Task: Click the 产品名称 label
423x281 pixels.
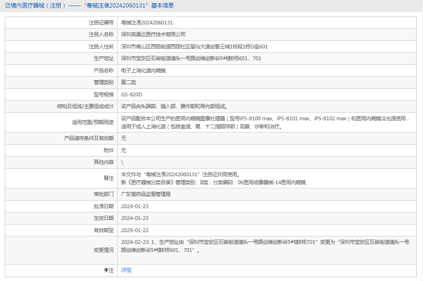Action: (x=104, y=70)
